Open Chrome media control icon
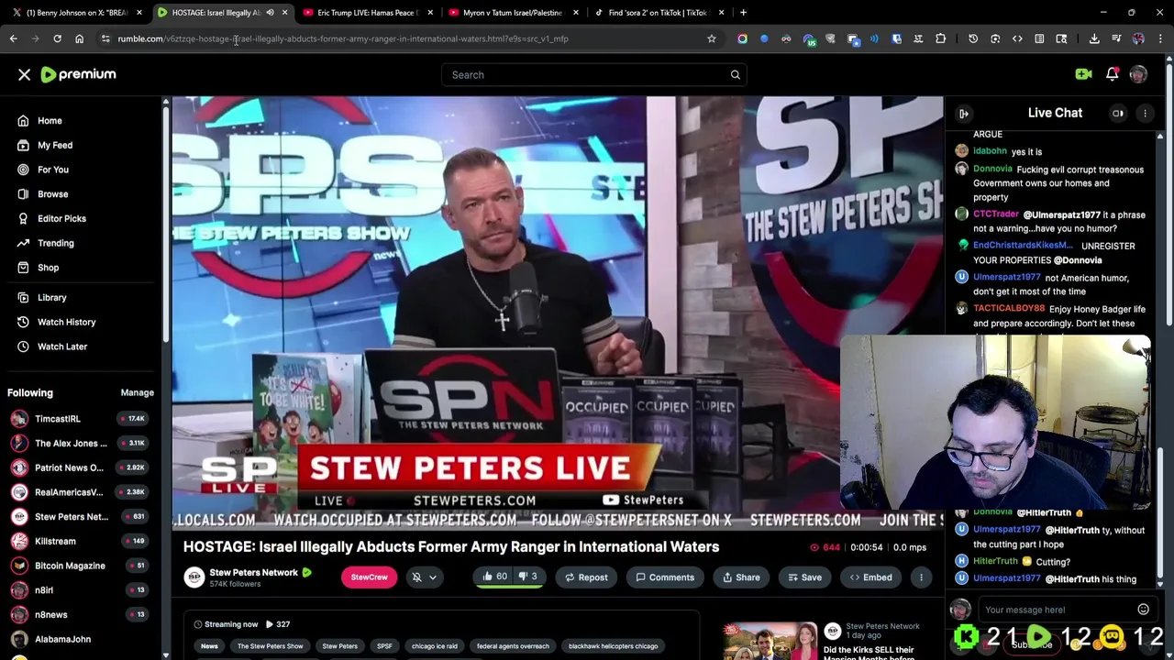Image resolution: width=1174 pixels, height=660 pixels. pyautogui.click(x=1116, y=38)
